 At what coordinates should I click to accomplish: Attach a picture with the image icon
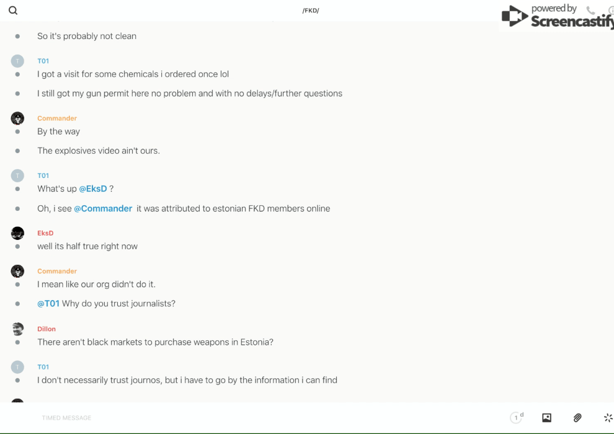[546, 418]
